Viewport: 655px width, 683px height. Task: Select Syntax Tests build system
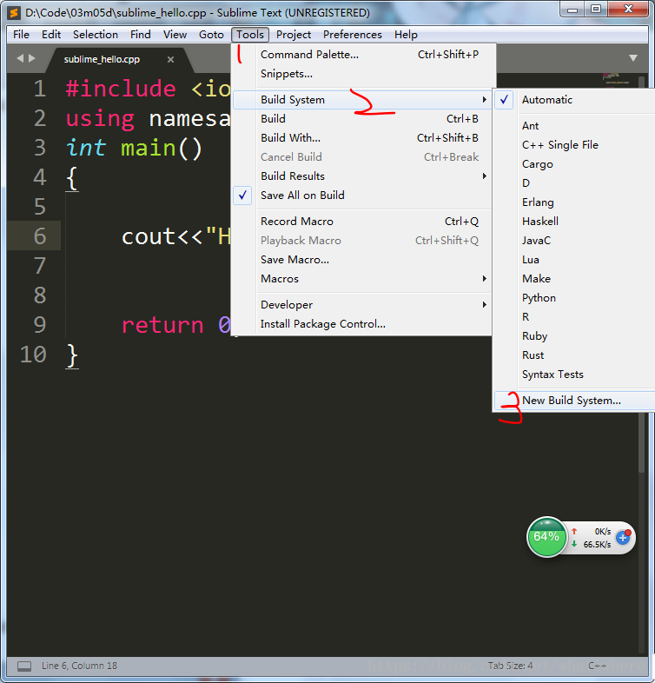pos(574,375)
